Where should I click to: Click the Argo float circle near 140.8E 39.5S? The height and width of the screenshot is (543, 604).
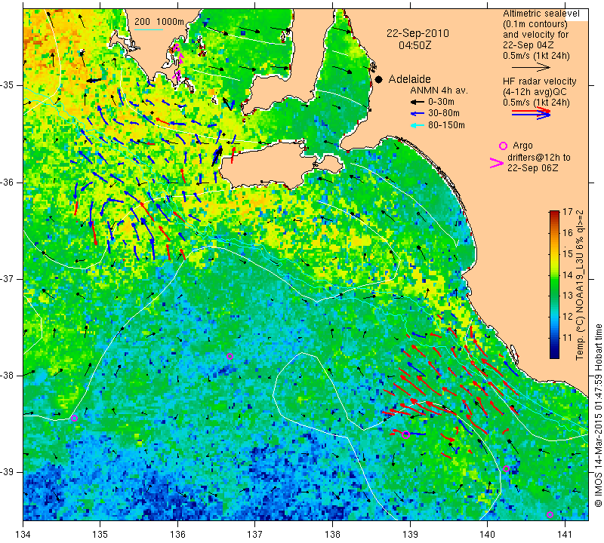[550, 515]
